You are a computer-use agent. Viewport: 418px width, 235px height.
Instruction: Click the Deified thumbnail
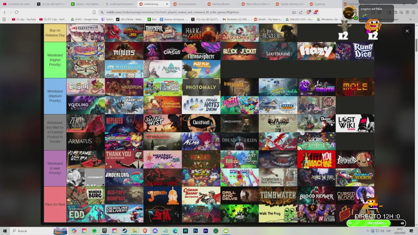pos(201,123)
